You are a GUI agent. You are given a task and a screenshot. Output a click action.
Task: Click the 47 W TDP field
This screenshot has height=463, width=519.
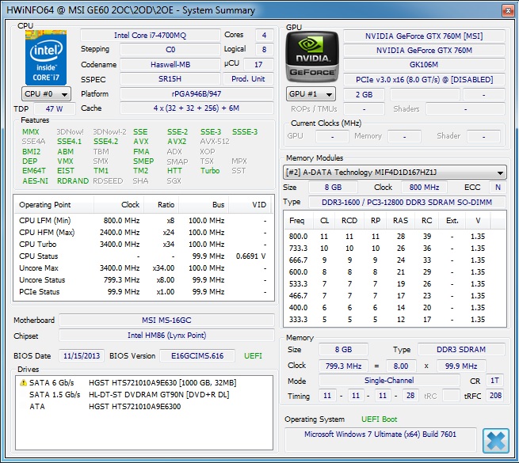[x=55, y=108]
